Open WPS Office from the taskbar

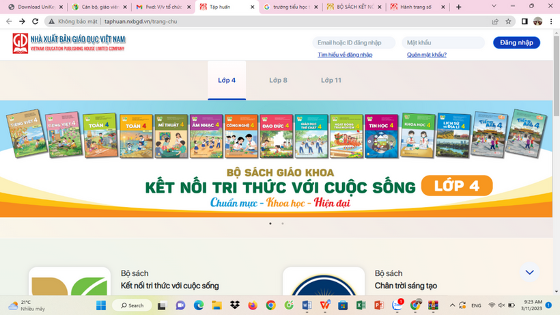(x=325, y=305)
